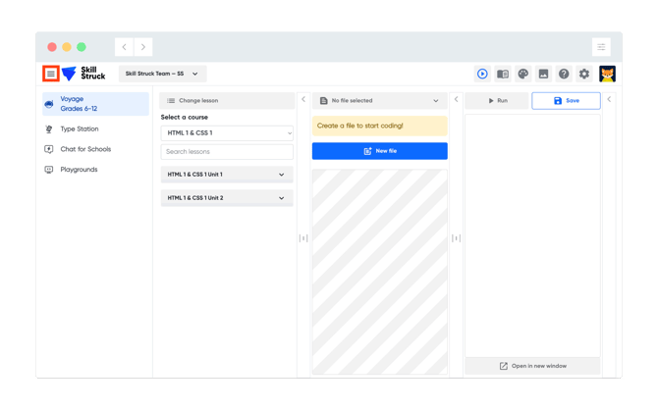This screenshot has height=410, width=658.
Task: Open the color palette theme icon
Action: (522, 75)
